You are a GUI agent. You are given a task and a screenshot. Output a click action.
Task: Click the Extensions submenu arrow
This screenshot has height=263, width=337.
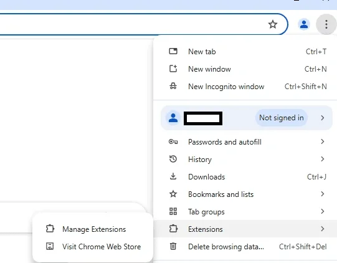coord(323,229)
